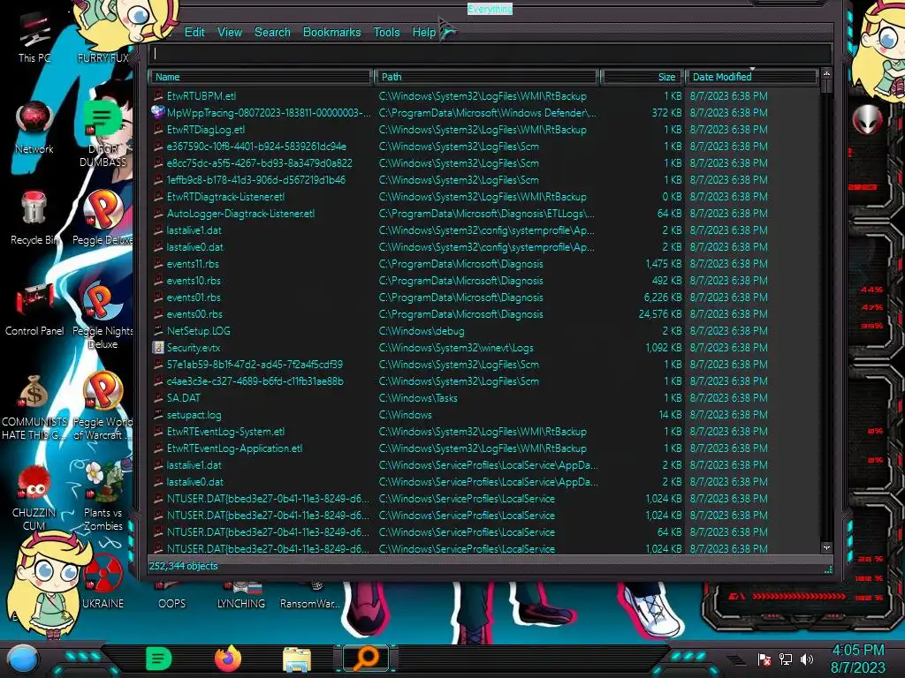Select the MpWppTracing file icon
The width and height of the screenshot is (905, 678).
pos(157,112)
